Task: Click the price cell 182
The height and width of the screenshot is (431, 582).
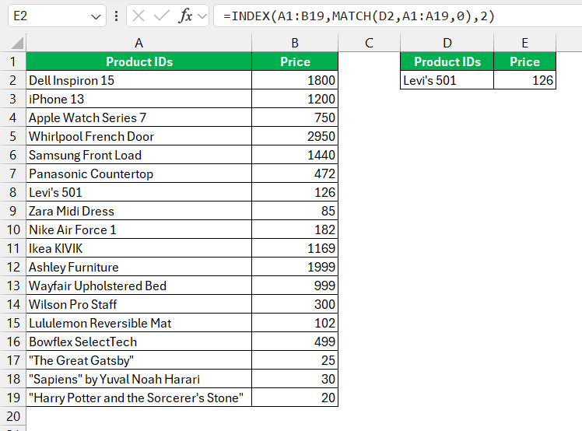Action: [x=295, y=230]
